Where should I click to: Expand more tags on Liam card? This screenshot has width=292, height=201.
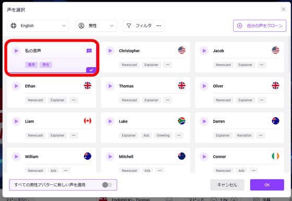point(74,135)
